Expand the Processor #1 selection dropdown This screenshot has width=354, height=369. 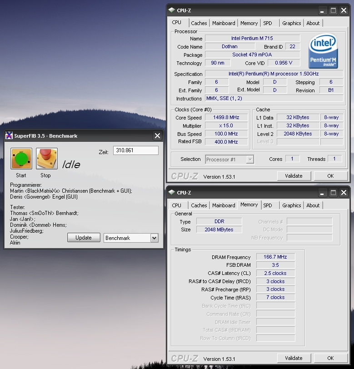coord(250,160)
